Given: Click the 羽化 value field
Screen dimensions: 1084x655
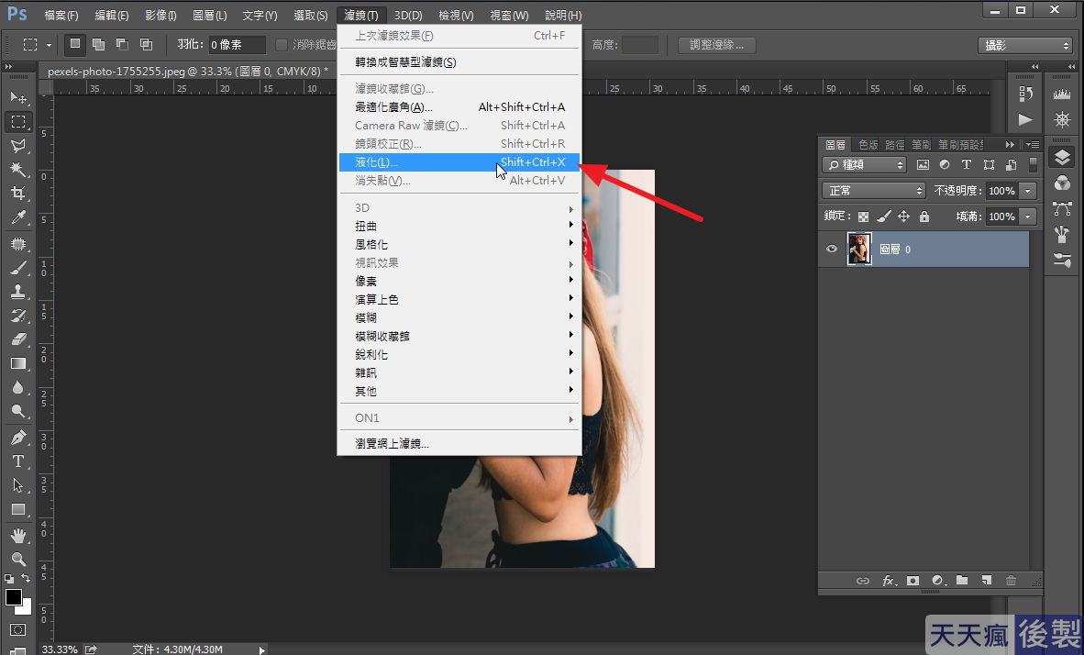Looking at the screenshot, I should 237,45.
